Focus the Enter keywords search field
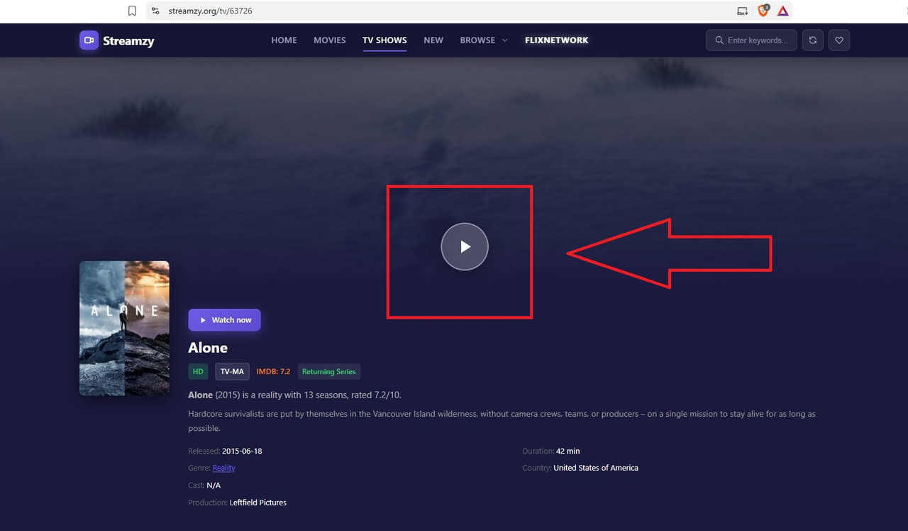908x531 pixels. [752, 40]
